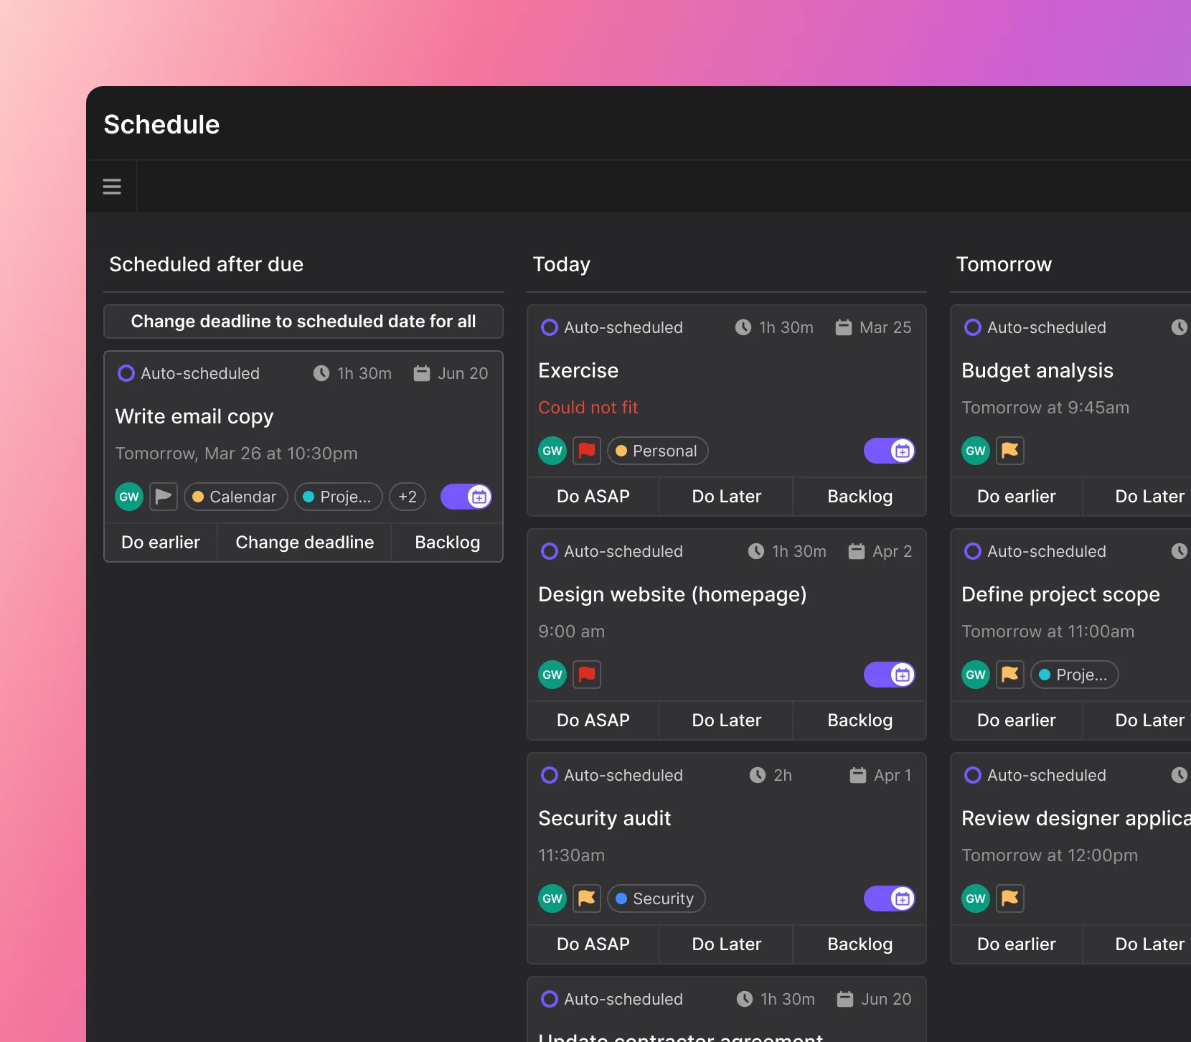Image resolution: width=1191 pixels, height=1042 pixels.
Task: Click the gray flag icon on Write email copy
Action: 164,497
